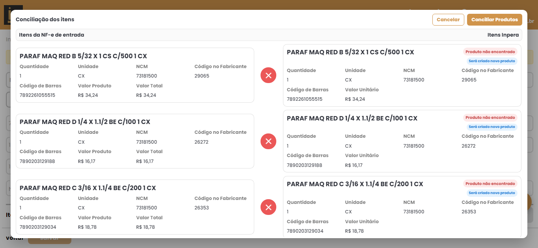538x248 pixels.
Task: Click Conciliar Produtos button
Action: (495, 20)
